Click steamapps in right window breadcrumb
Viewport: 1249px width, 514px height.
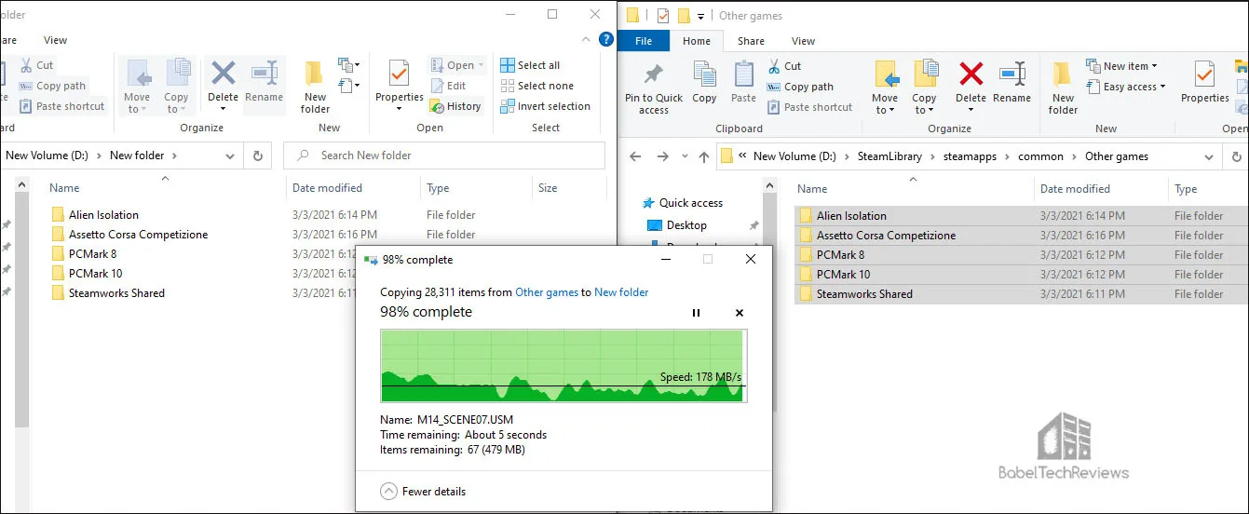(968, 156)
